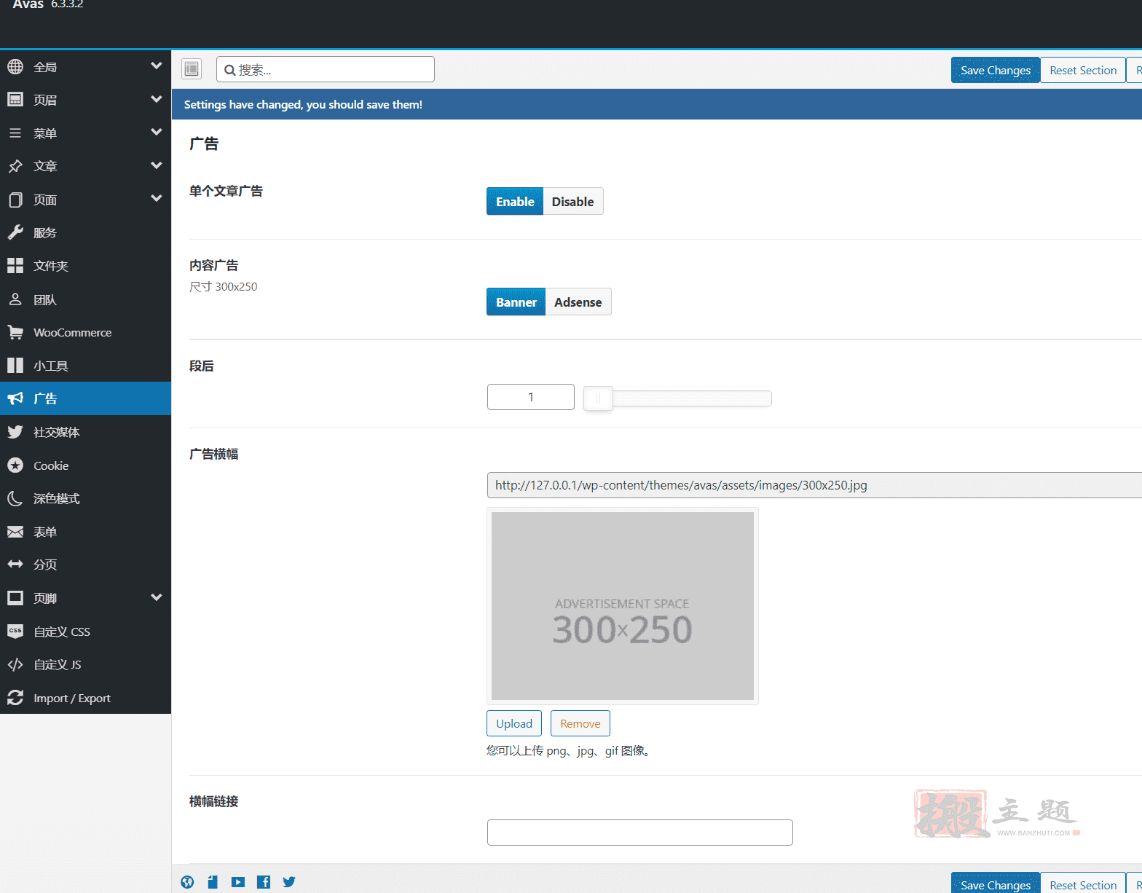Expand the 全局 sidebar section chevron
This screenshot has height=893, width=1142.
pyautogui.click(x=156, y=66)
